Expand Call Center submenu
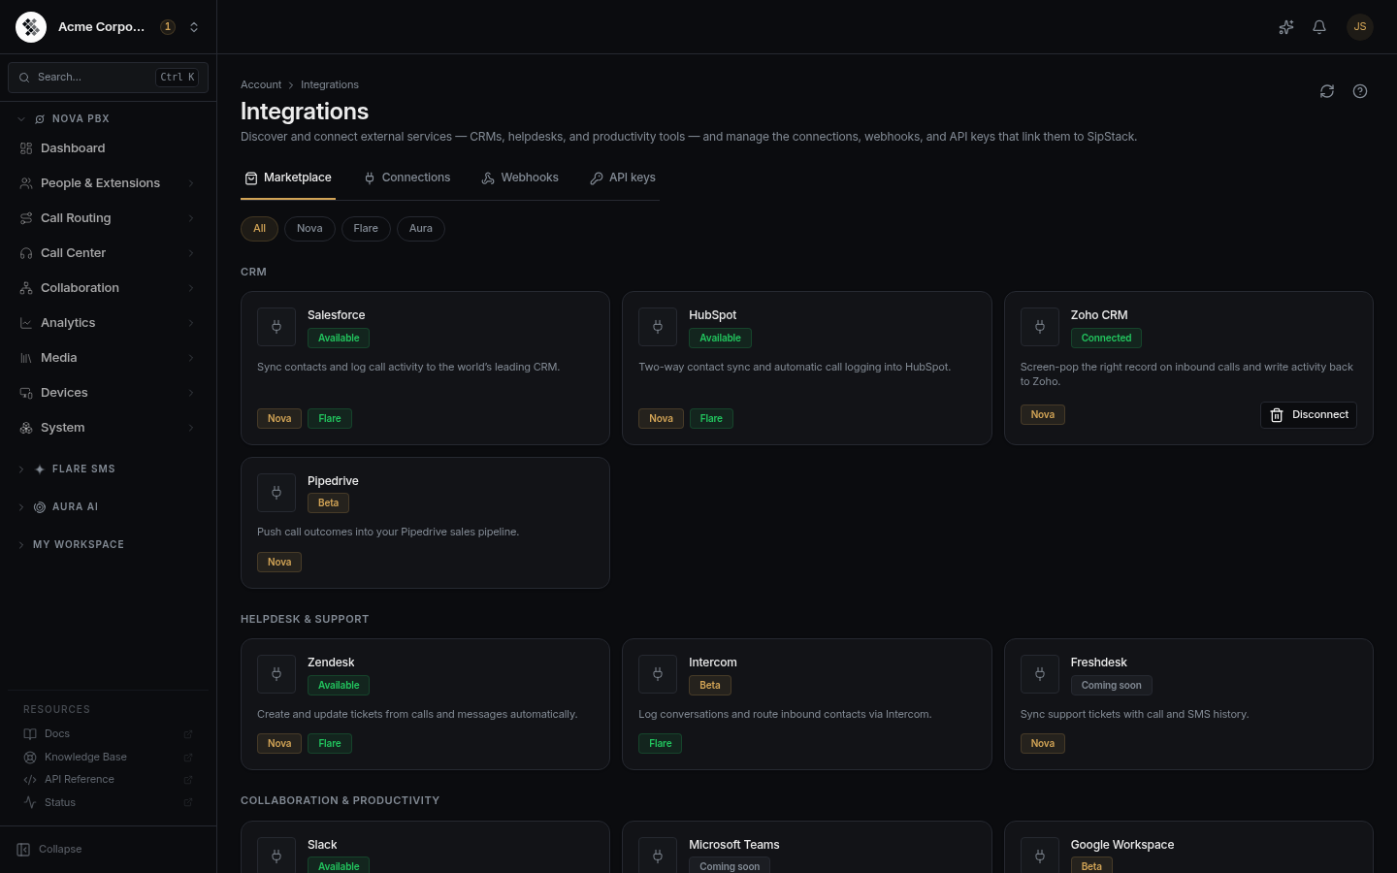1397x873 pixels. (x=191, y=253)
